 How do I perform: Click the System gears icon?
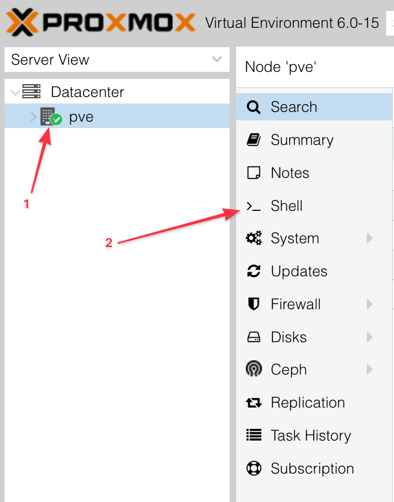[254, 238]
